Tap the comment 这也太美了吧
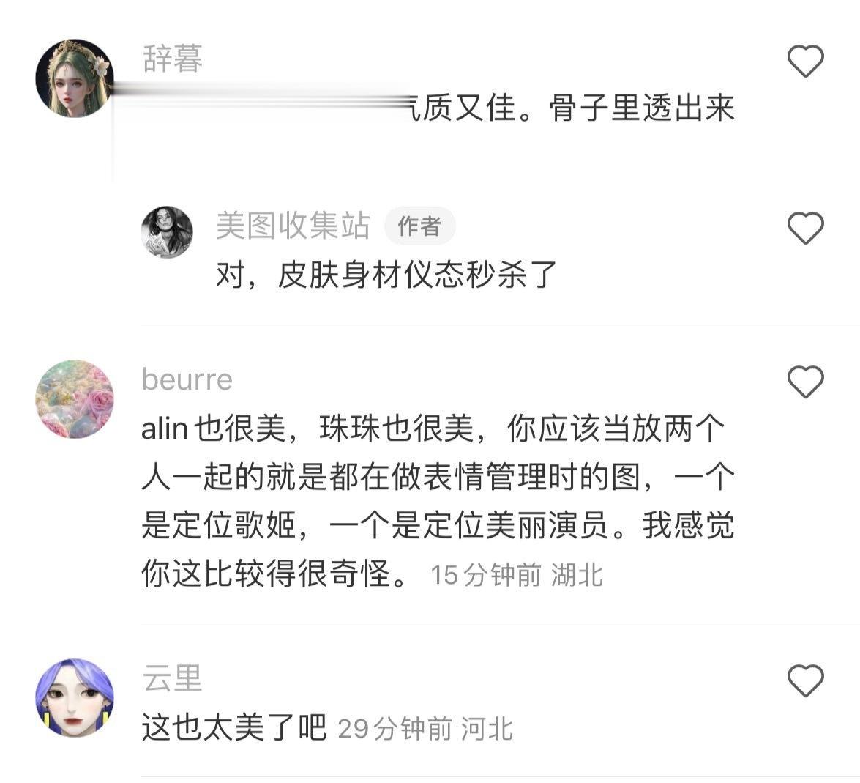Viewport: 860px width, 783px height. click(234, 727)
